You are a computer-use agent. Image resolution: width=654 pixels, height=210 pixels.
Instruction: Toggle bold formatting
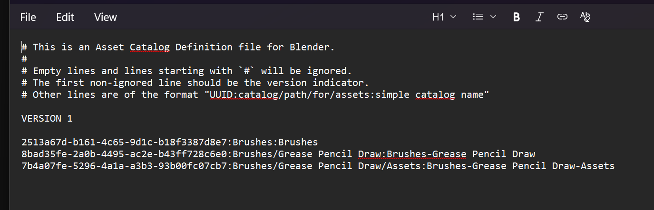click(516, 17)
